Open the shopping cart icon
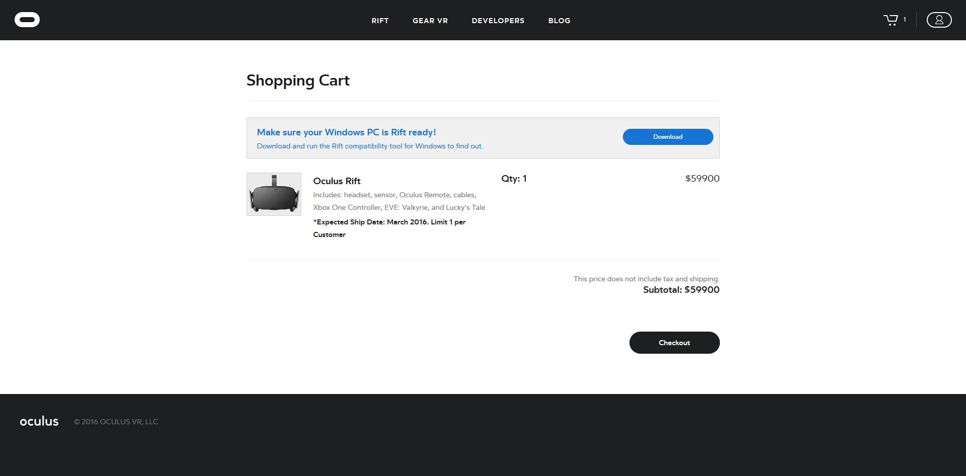Screen dimensions: 966x476 click(891, 20)
